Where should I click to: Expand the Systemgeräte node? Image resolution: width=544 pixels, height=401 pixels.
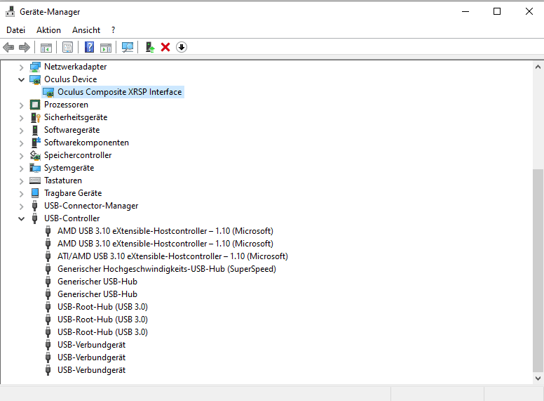pos(21,168)
